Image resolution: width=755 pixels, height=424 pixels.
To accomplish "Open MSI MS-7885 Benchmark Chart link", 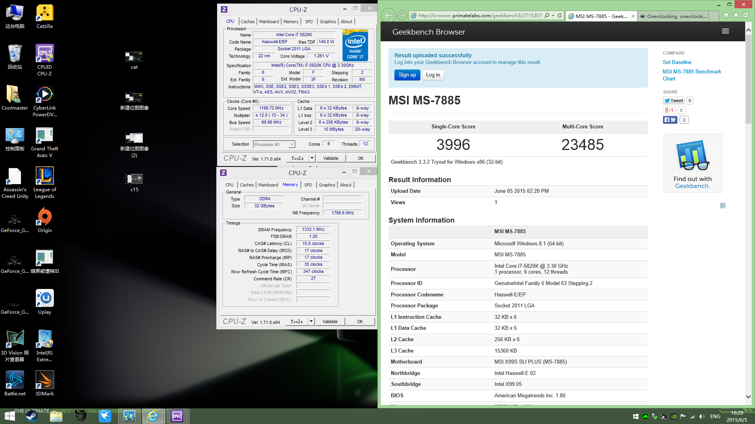I will (x=692, y=75).
